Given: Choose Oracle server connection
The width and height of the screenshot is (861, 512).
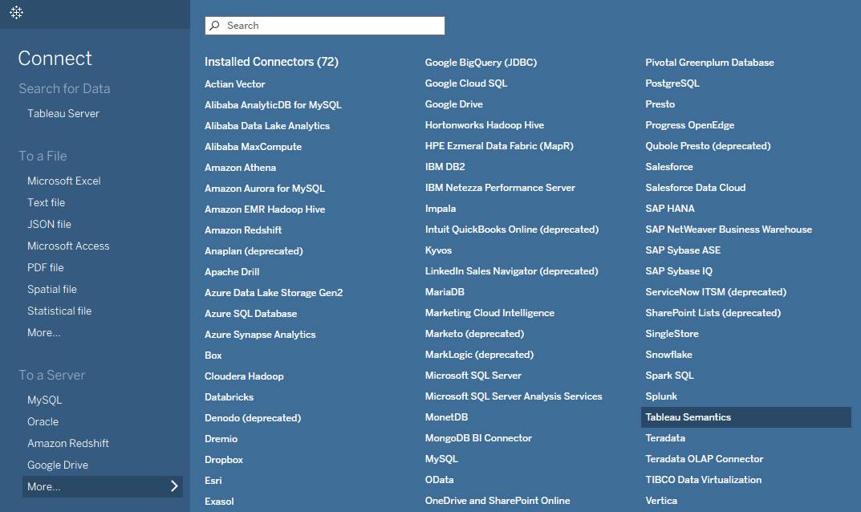Looking at the screenshot, I should 43,421.
